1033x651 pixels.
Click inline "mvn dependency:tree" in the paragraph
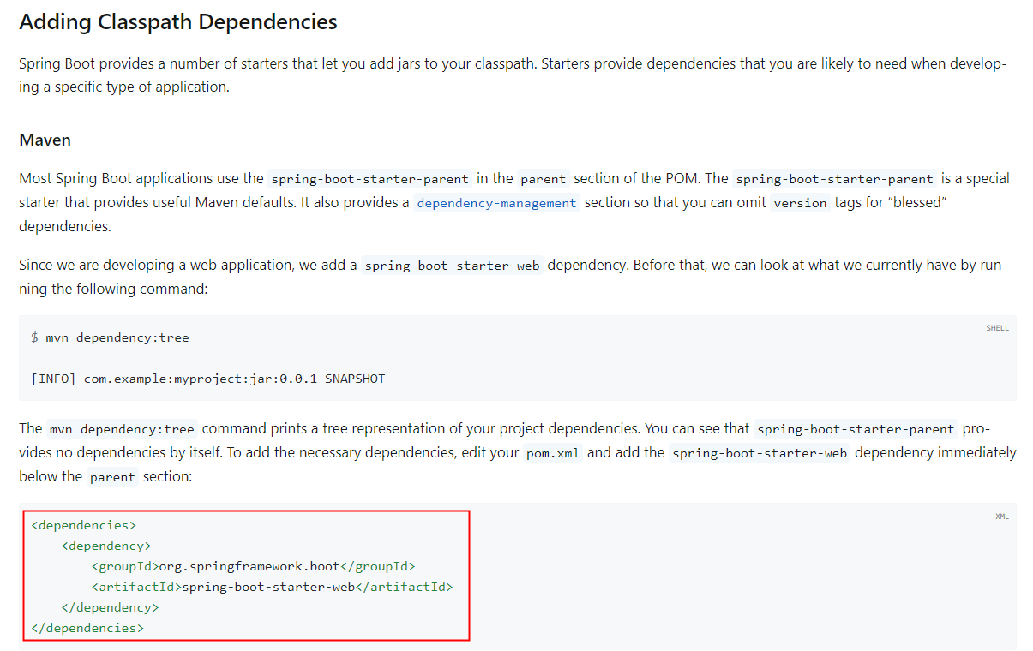(122, 429)
